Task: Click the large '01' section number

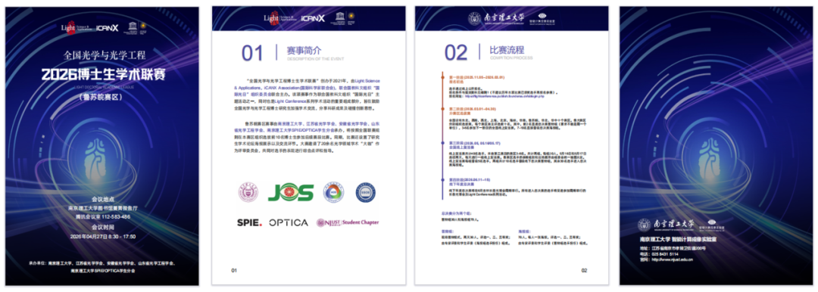Action: point(253,53)
